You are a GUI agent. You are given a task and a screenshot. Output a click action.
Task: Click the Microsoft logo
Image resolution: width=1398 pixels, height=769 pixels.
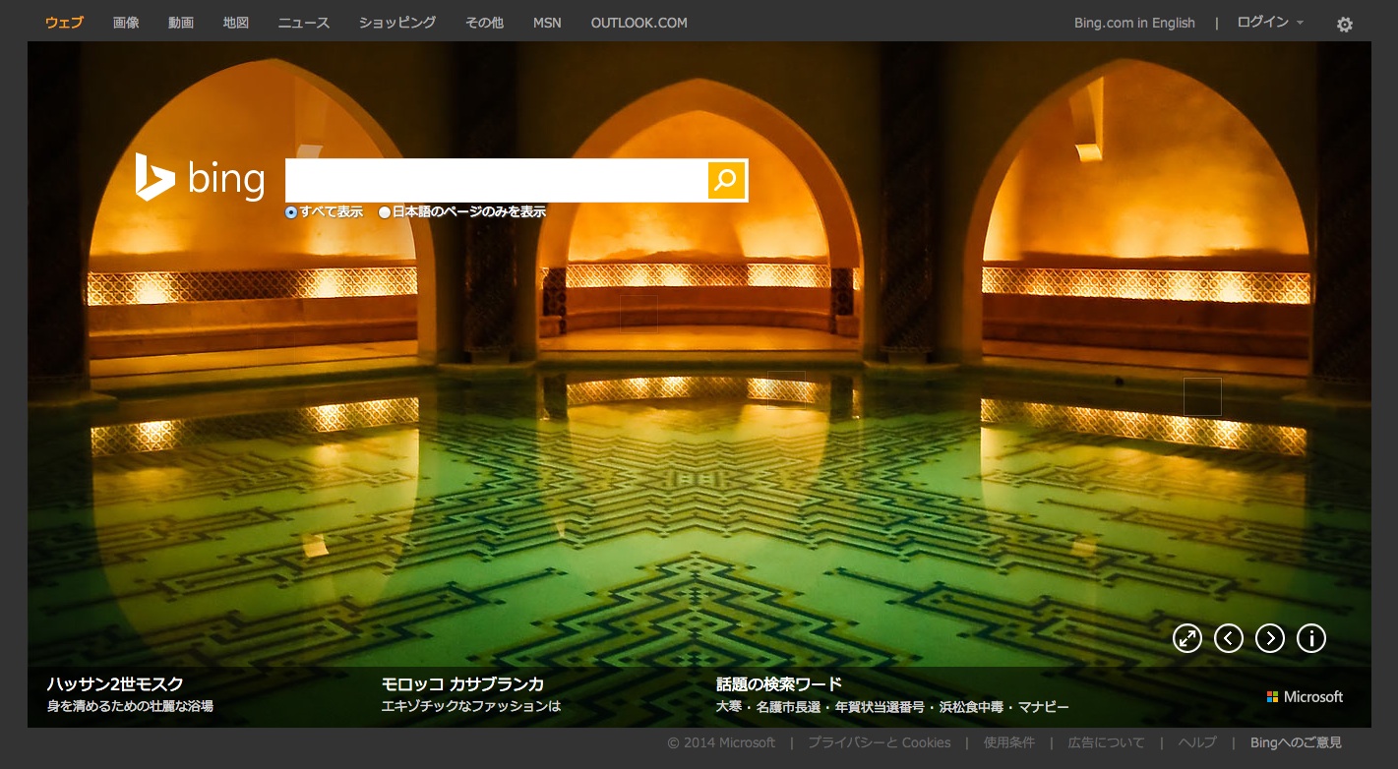click(1305, 696)
